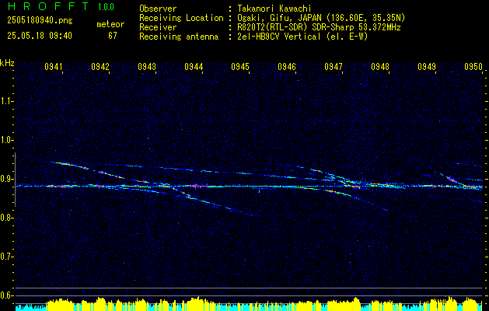Screen dimensions: 489x311
Task: Click the yellow signal level histogram
Action: (249, 304)
